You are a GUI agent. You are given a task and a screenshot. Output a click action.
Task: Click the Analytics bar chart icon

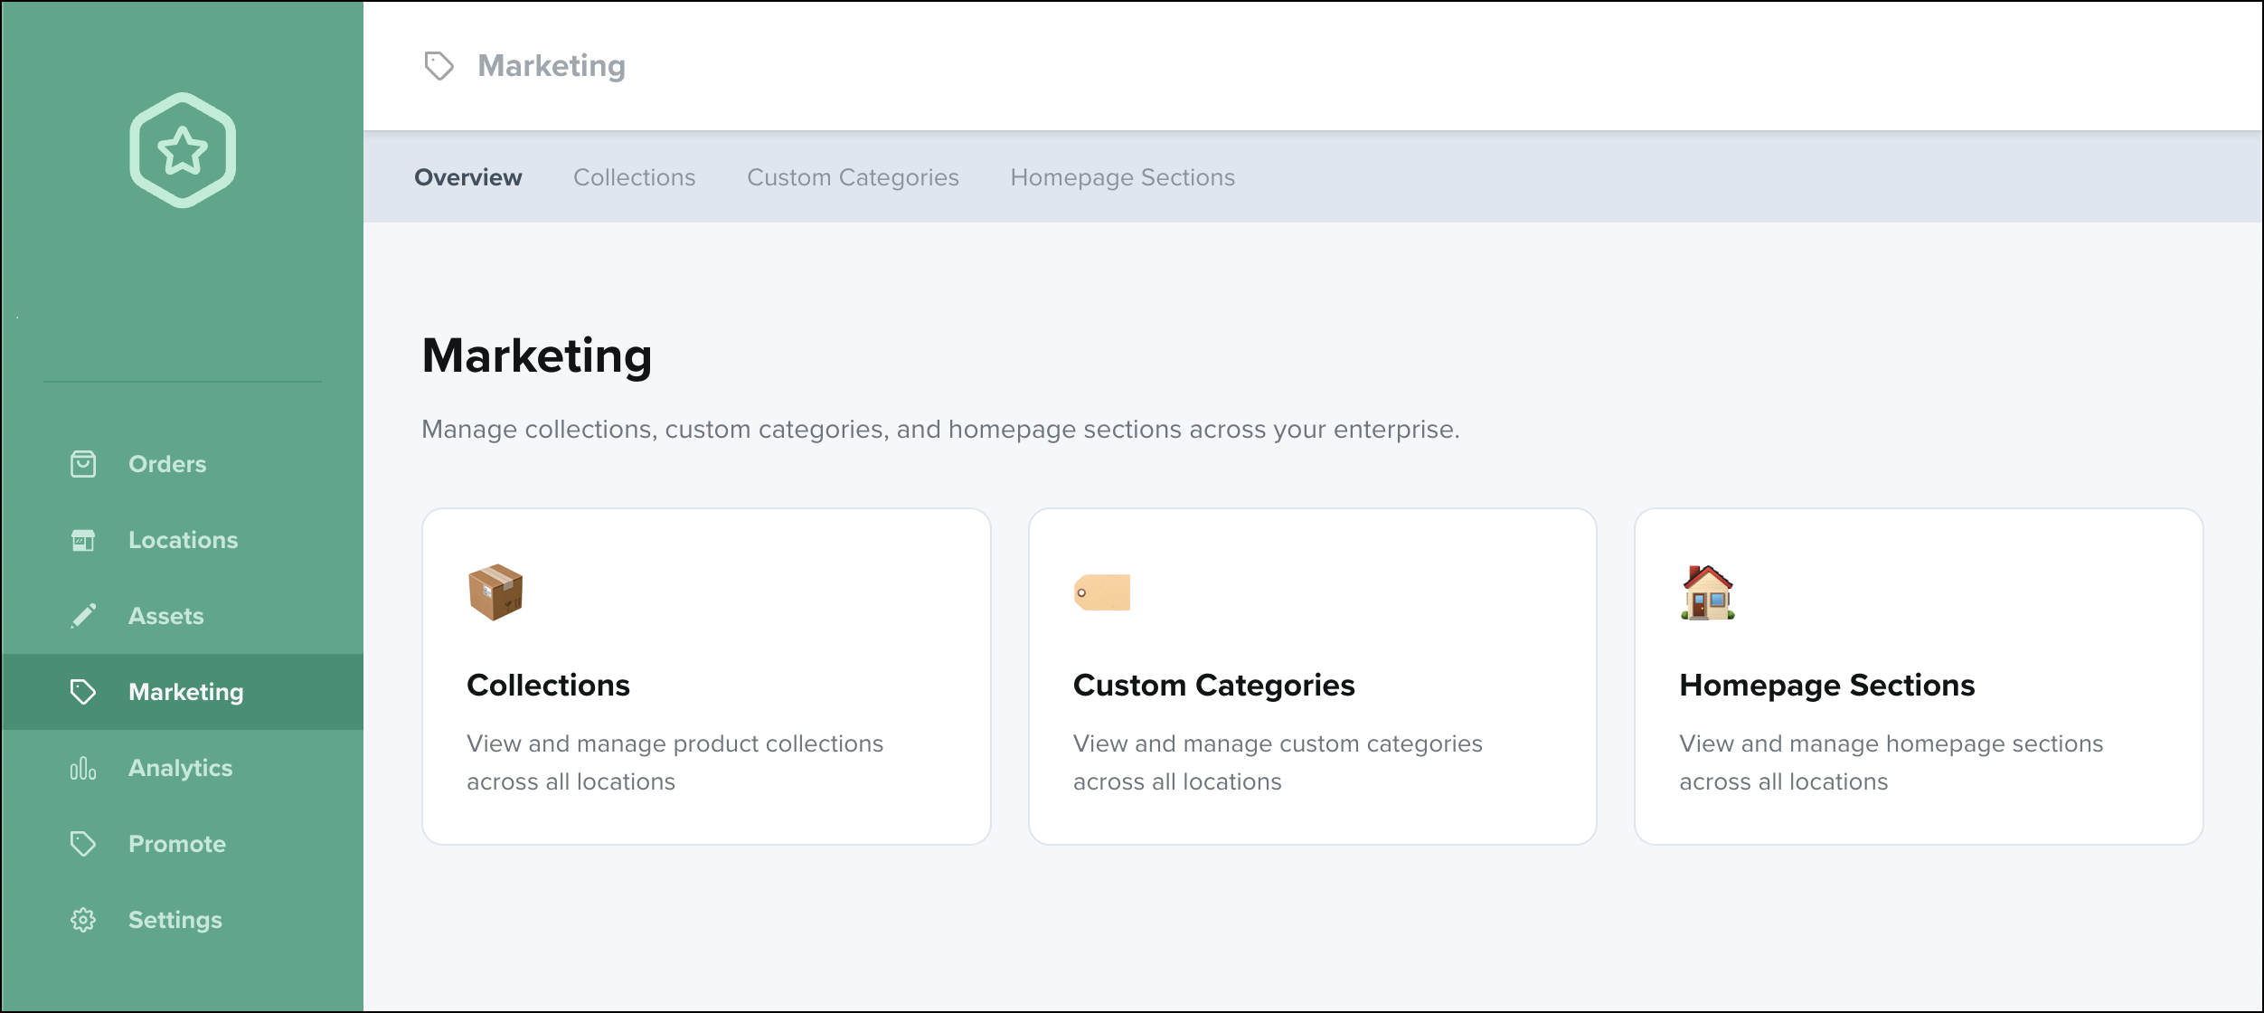coord(83,768)
